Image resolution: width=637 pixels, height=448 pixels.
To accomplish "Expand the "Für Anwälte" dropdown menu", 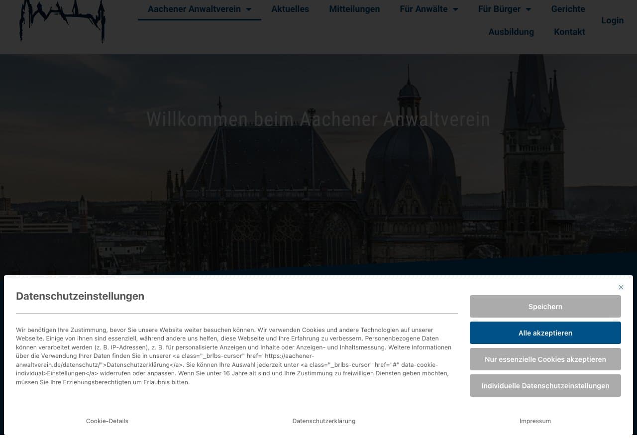I will 428,9.
